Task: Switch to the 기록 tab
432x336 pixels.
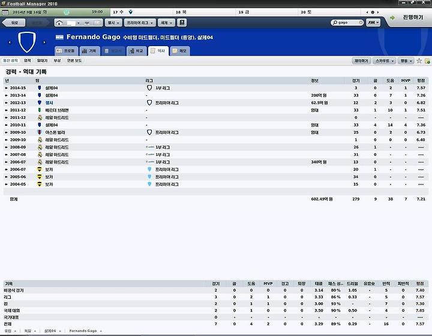Action: 89,51
